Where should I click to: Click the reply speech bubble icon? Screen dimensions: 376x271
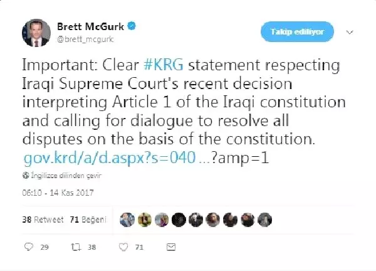29,247
